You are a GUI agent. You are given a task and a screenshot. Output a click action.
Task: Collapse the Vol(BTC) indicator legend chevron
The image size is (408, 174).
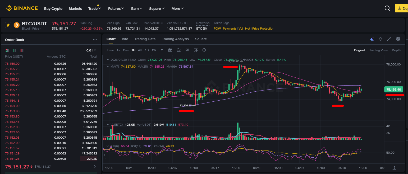coord(108,125)
